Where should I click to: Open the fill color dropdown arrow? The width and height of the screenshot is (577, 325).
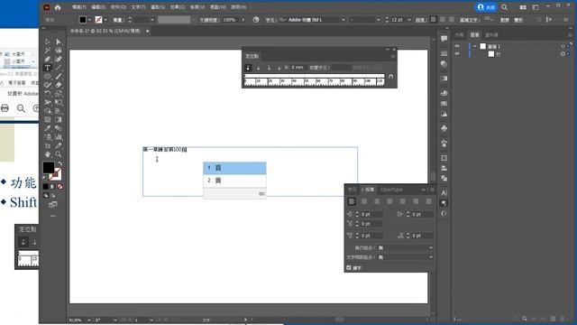pyautogui.click(x=89, y=20)
